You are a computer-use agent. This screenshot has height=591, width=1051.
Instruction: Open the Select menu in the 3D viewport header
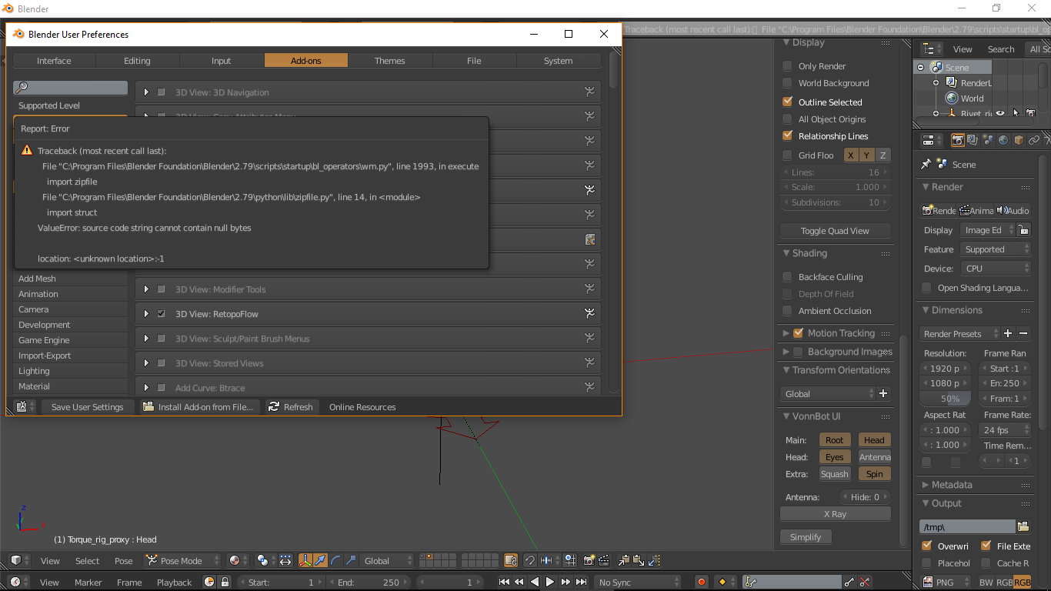coord(87,561)
